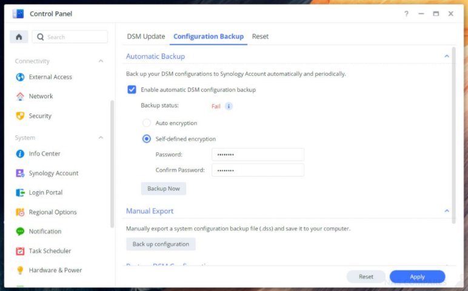The image size is (468, 291).
Task: Click the Connectivity group heading
Action: point(32,61)
